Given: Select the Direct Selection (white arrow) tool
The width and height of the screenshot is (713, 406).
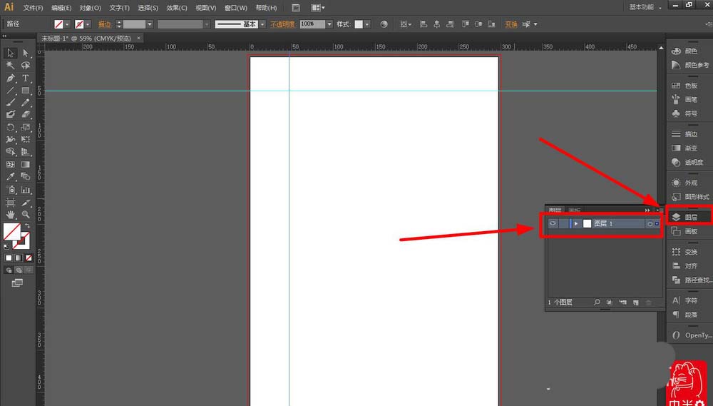Looking at the screenshot, I should click(26, 54).
